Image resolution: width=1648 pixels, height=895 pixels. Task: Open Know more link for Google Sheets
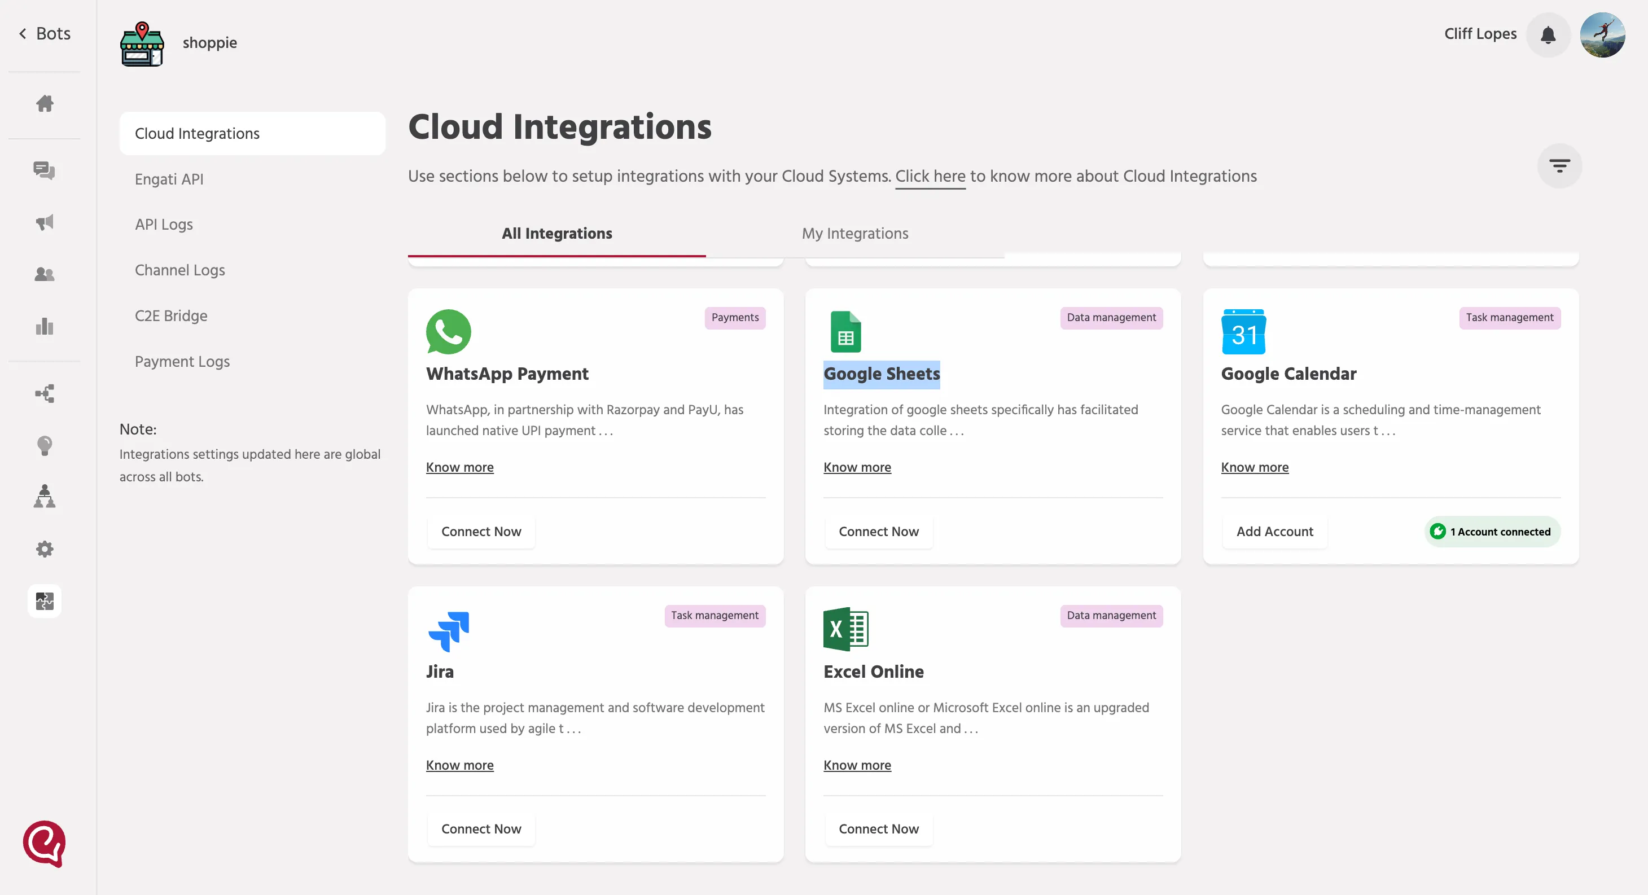pos(857,468)
